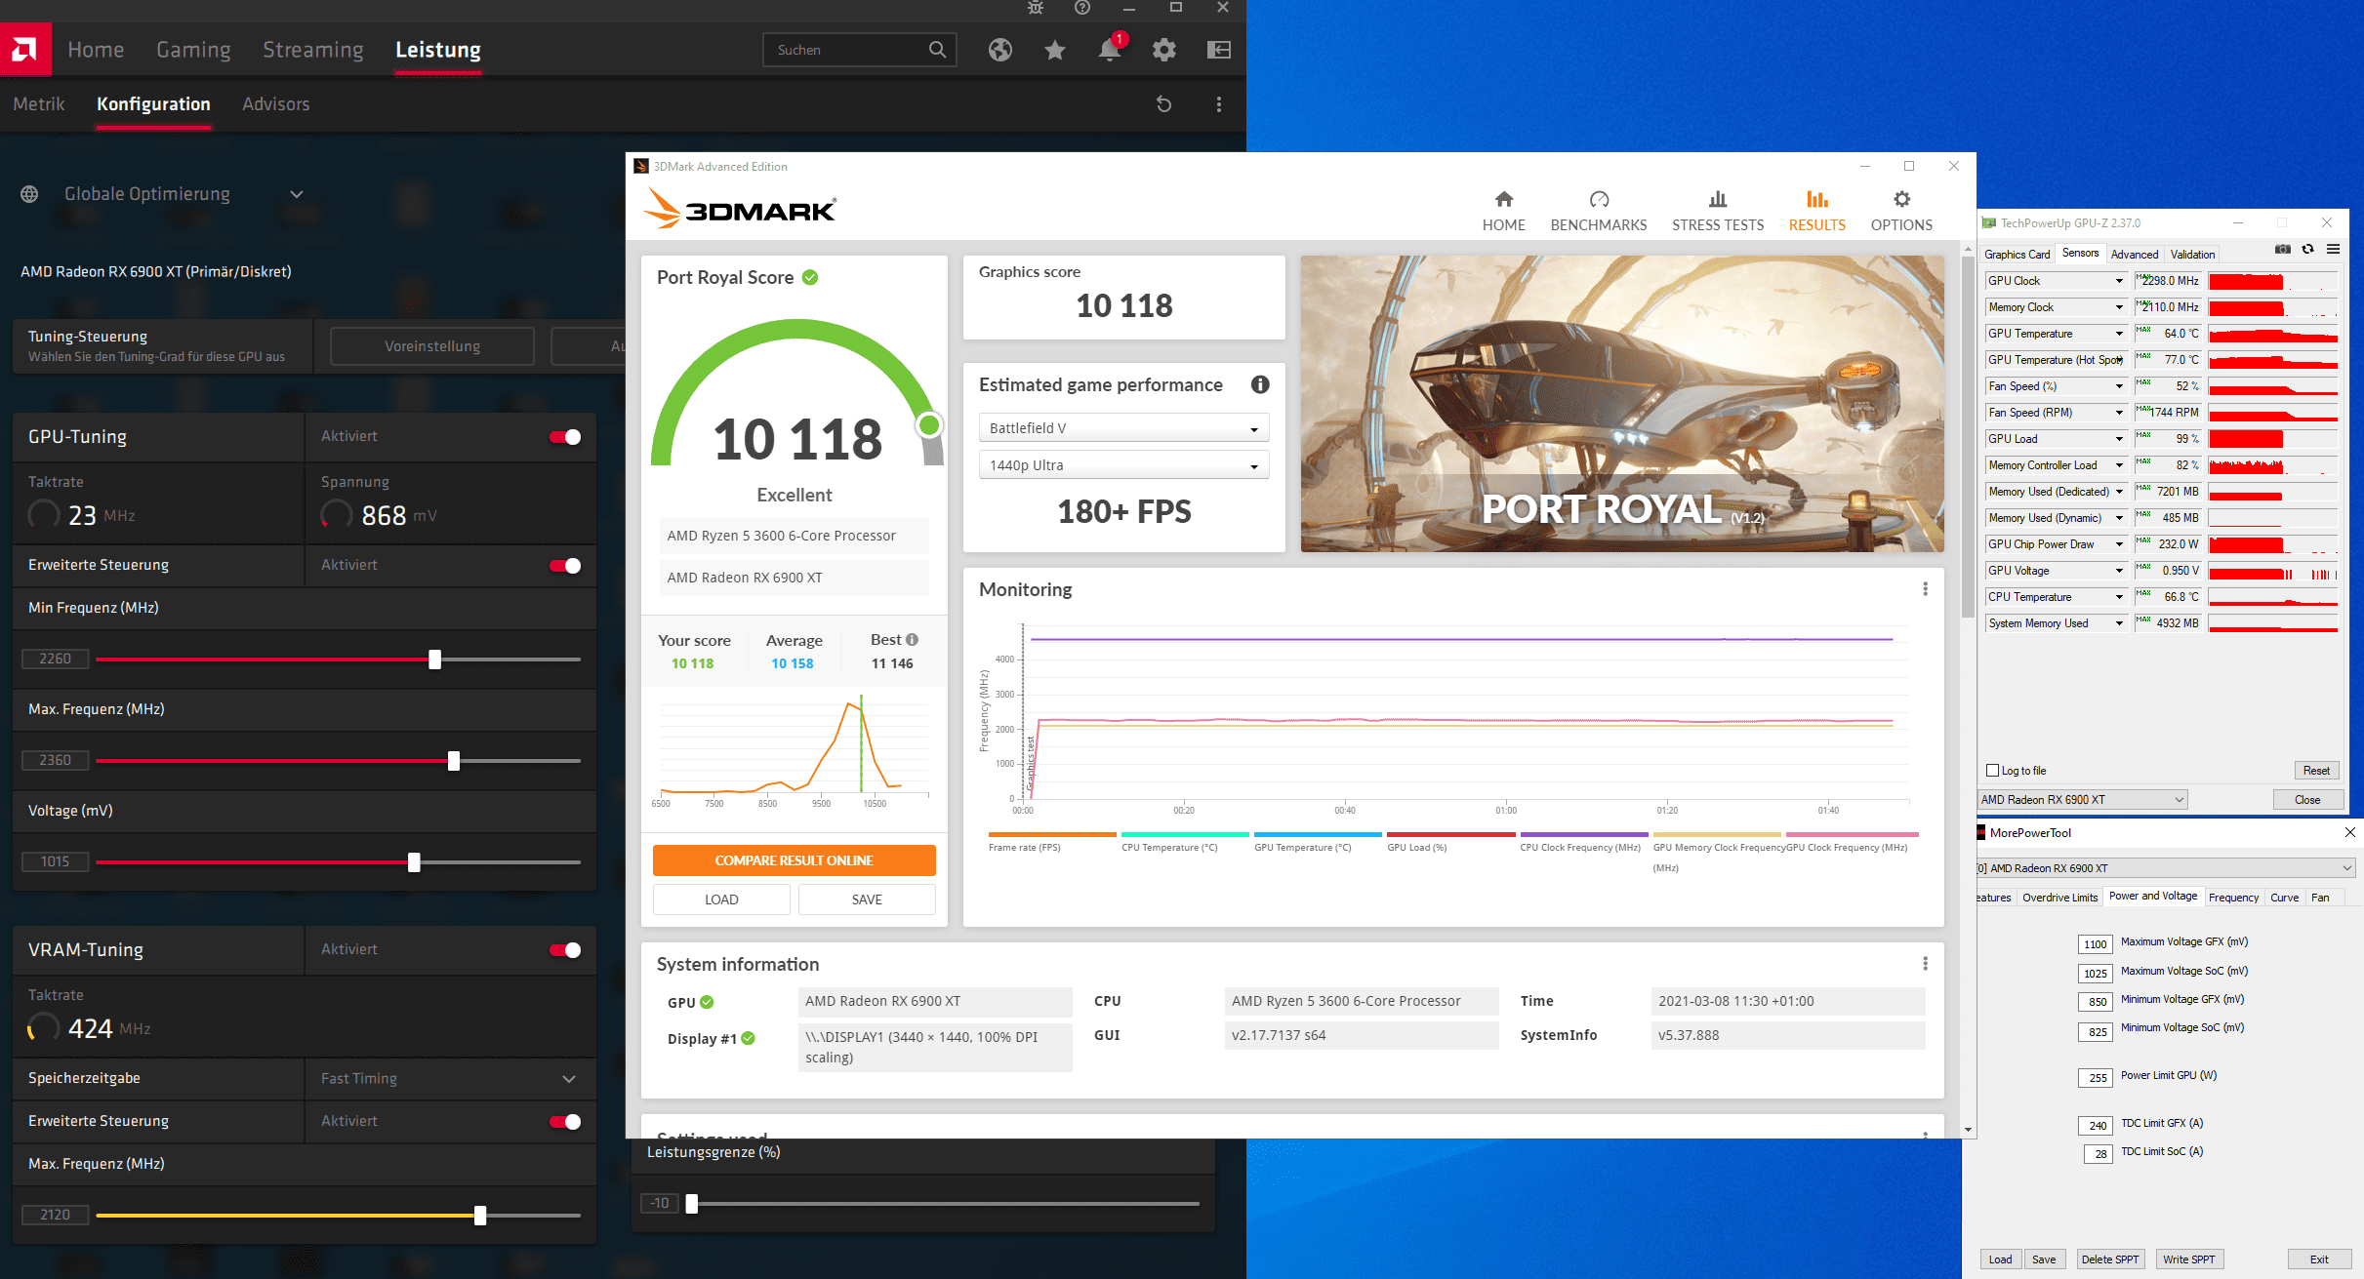The image size is (2364, 1279).
Task: Toggle GPU Erweiterte Steuerung switch
Action: click(565, 566)
